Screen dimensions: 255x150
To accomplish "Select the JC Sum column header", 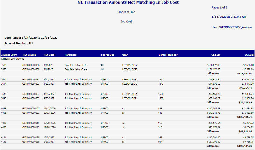I will tap(249, 55).
